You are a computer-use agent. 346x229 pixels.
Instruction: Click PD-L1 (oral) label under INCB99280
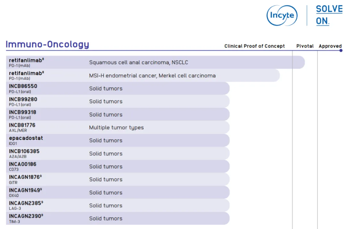click(x=20, y=105)
